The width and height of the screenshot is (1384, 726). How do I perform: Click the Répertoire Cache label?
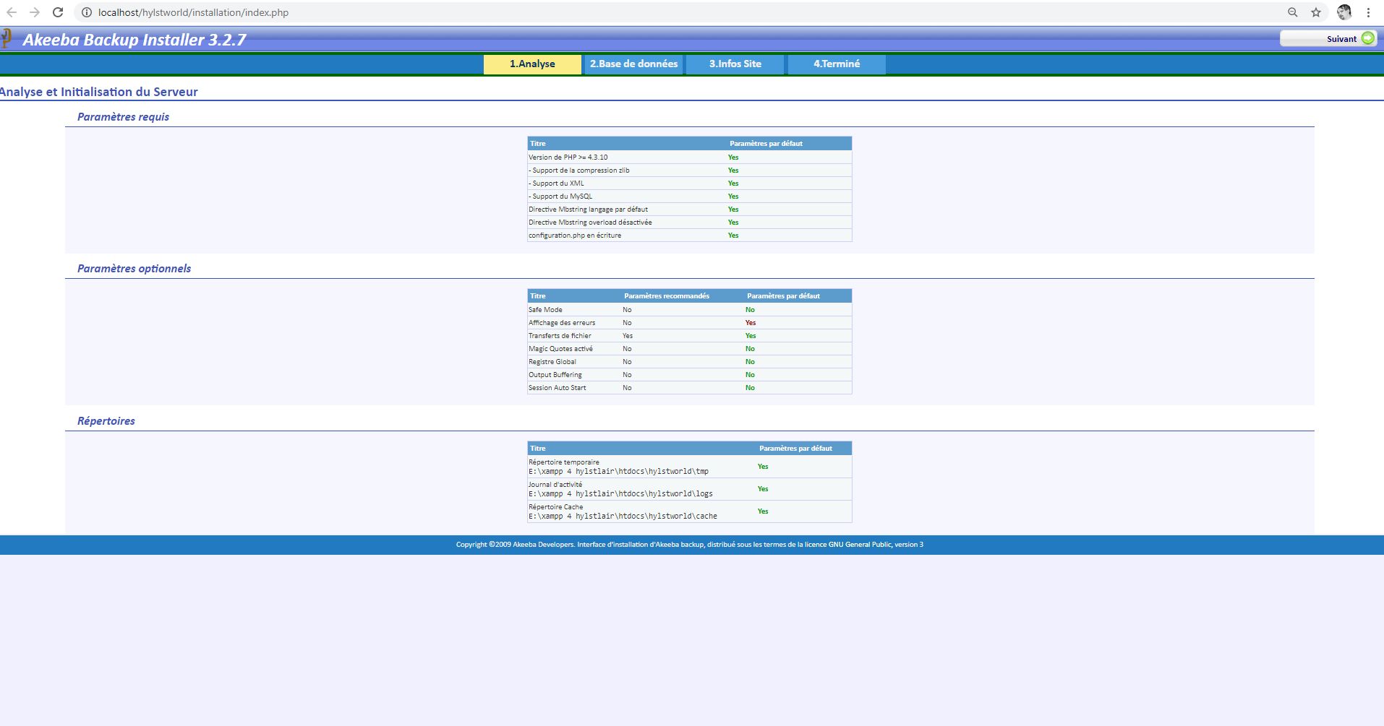click(x=556, y=507)
